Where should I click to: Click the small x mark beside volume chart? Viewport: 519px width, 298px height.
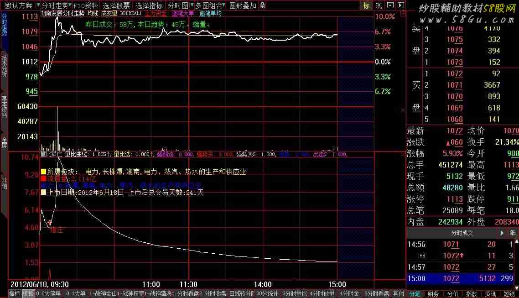tap(403, 110)
